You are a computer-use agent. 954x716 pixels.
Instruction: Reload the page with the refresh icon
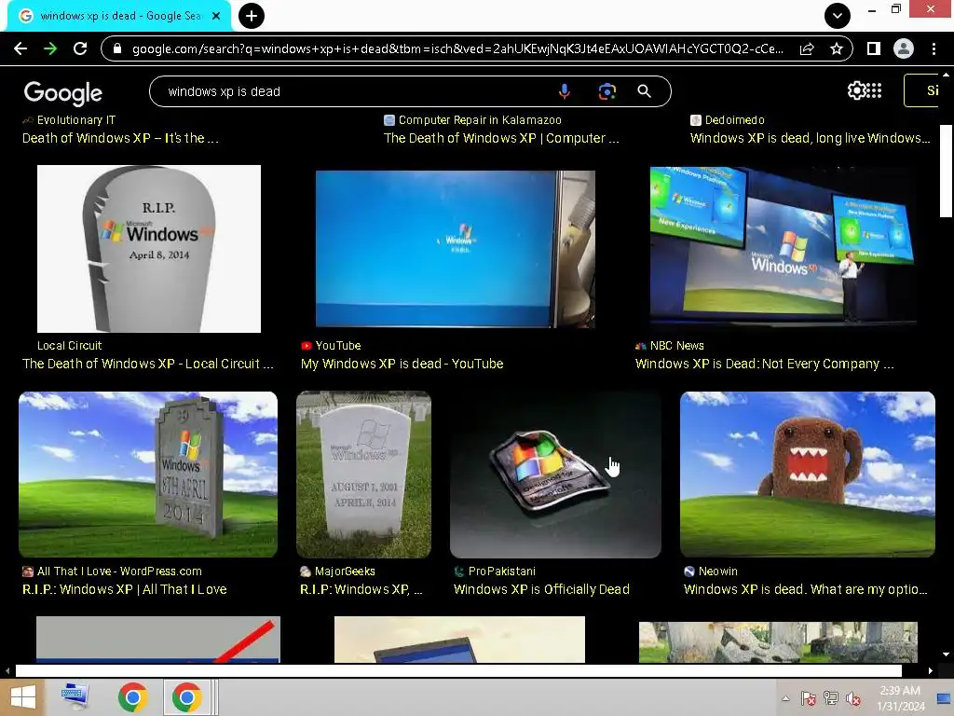(x=80, y=48)
